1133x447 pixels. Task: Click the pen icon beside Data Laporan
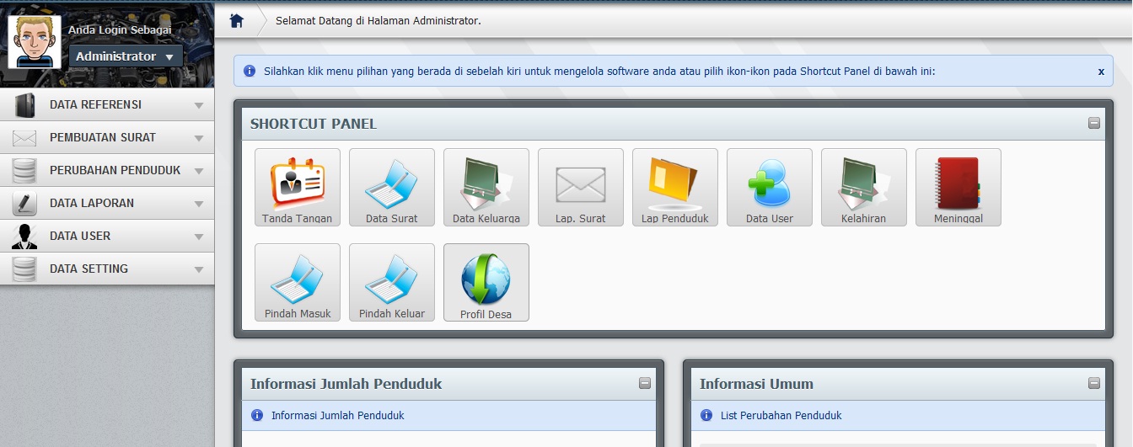24,204
